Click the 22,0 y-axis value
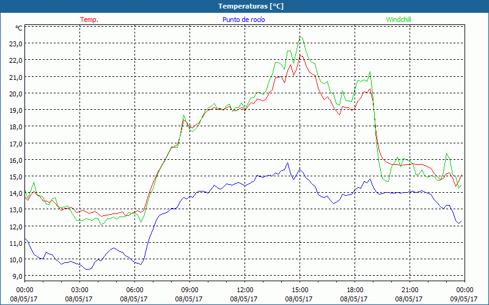489x305 pixels. pos(16,60)
